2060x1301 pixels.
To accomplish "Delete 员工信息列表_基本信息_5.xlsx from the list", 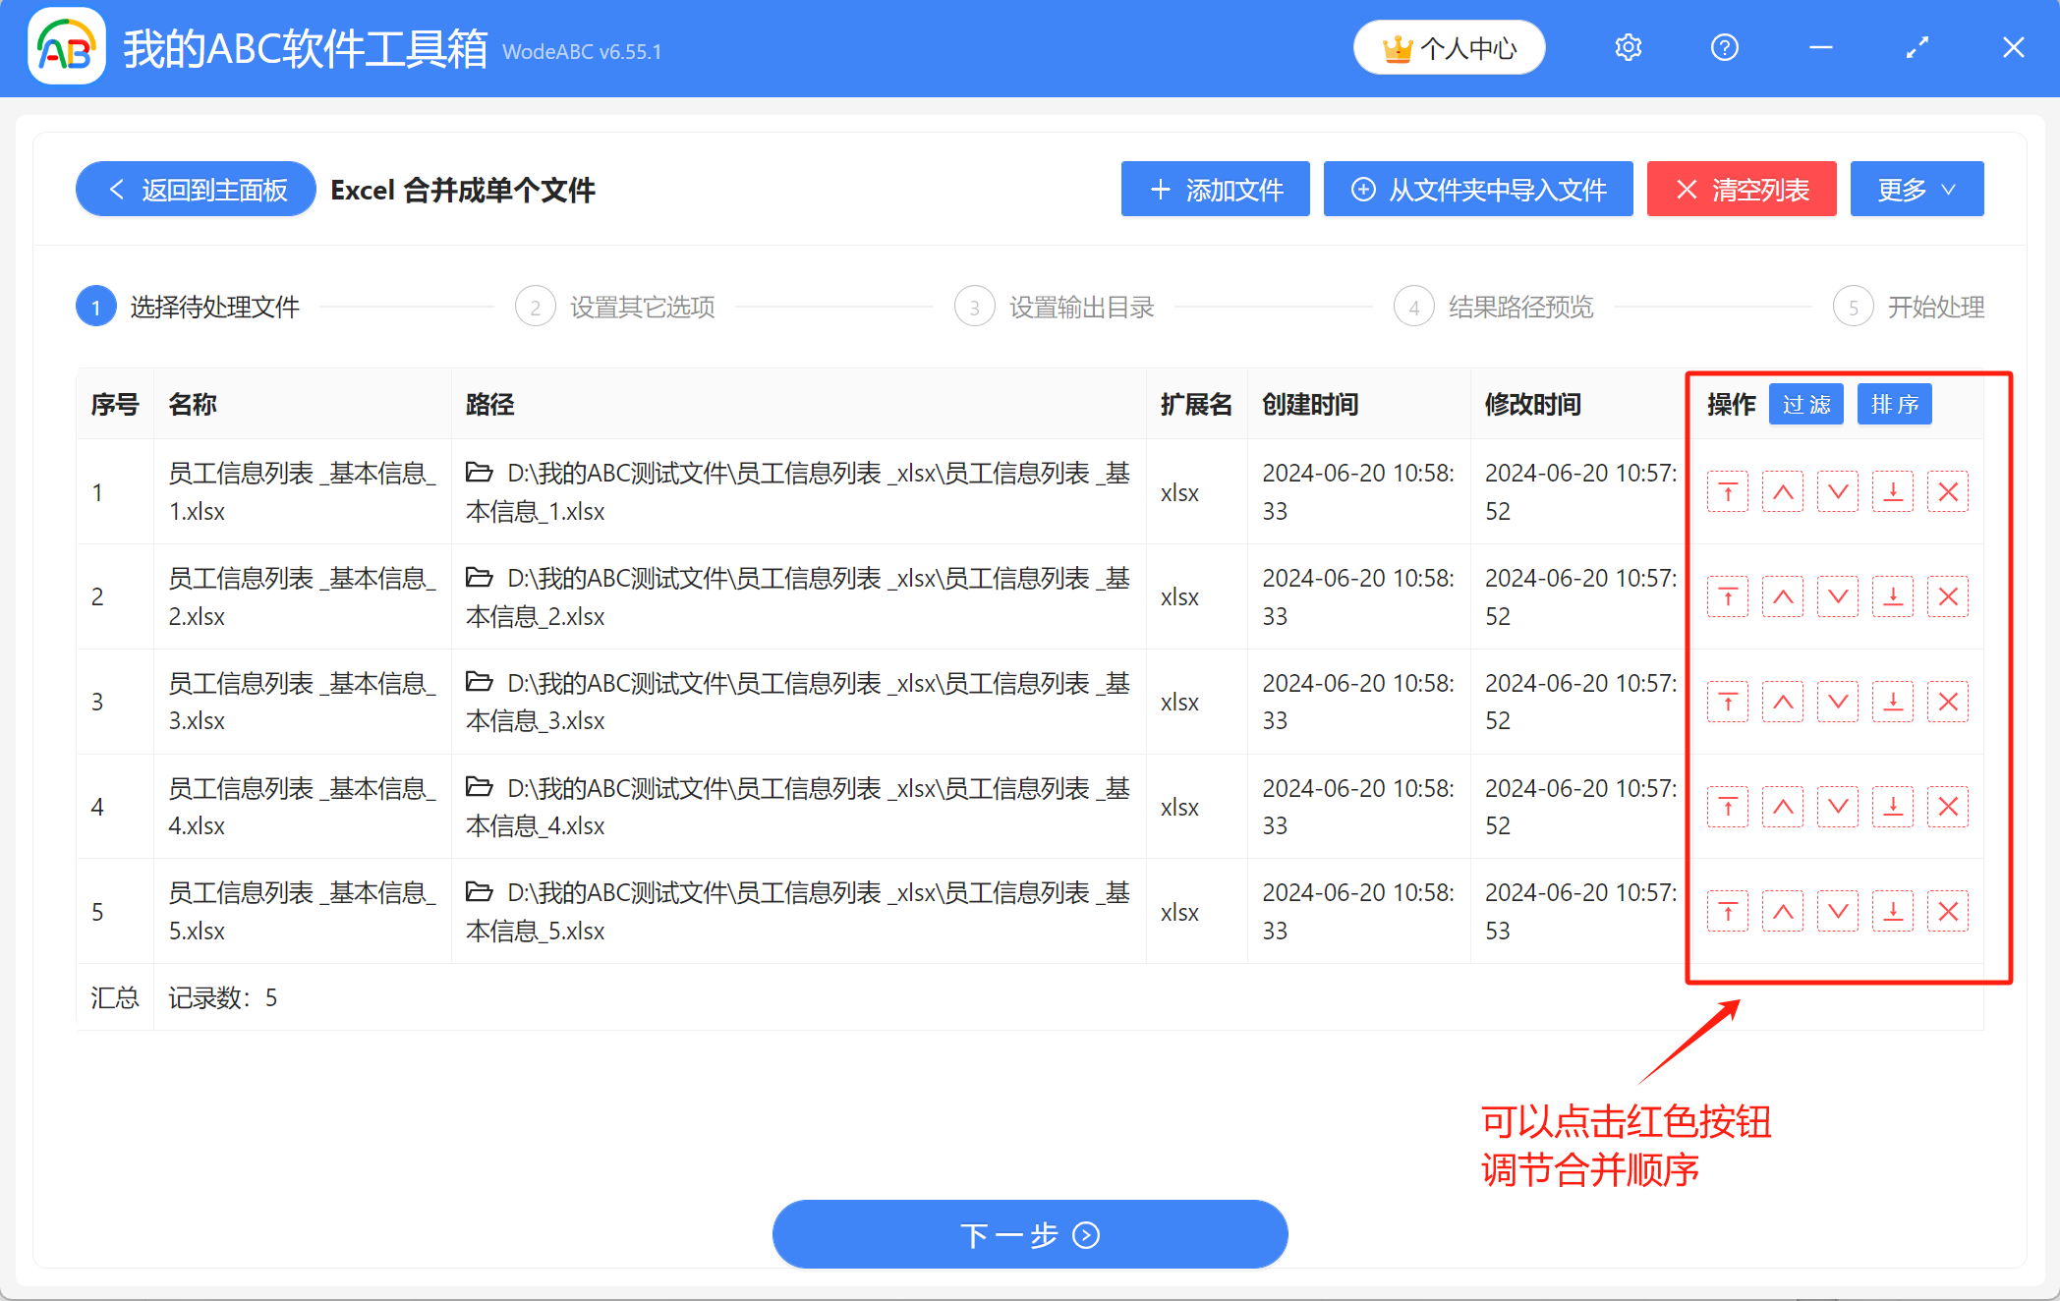I will point(1947,911).
